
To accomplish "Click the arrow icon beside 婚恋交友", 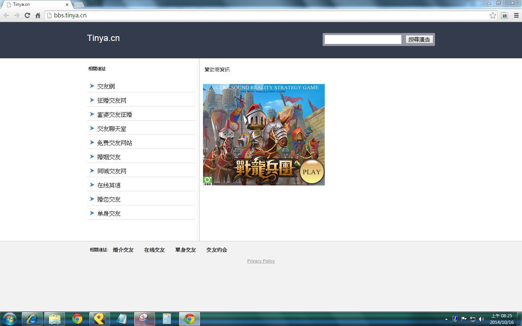I will point(92,199).
